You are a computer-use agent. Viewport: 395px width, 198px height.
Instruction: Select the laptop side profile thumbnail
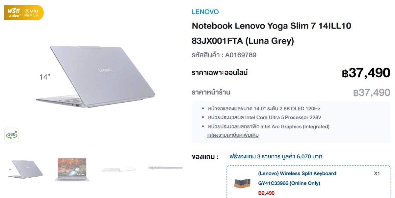tap(165, 168)
